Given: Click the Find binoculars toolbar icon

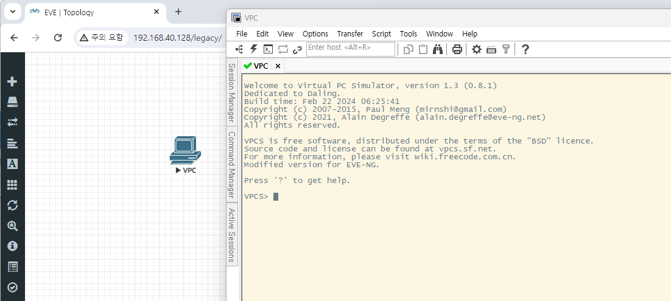Looking at the screenshot, I should tap(437, 49).
